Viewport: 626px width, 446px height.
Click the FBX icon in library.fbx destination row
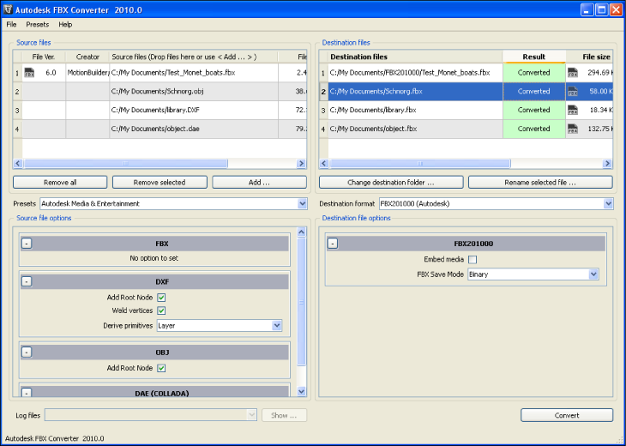(x=573, y=110)
